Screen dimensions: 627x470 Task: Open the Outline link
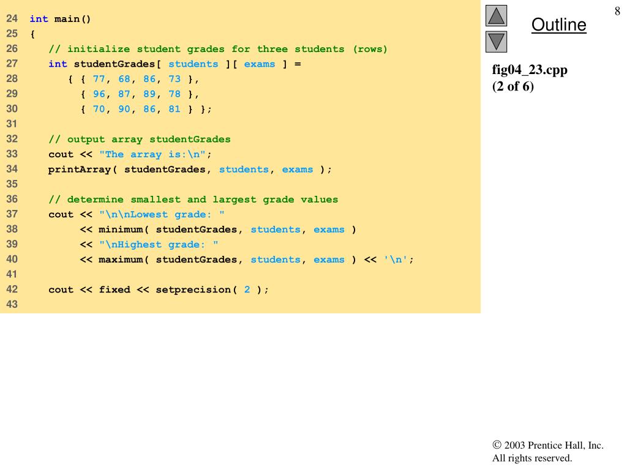(x=558, y=24)
